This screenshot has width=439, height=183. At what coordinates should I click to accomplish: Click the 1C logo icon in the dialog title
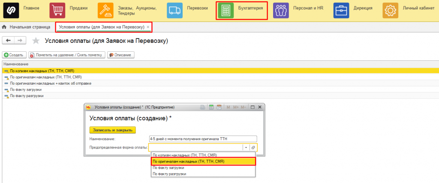click(x=88, y=107)
